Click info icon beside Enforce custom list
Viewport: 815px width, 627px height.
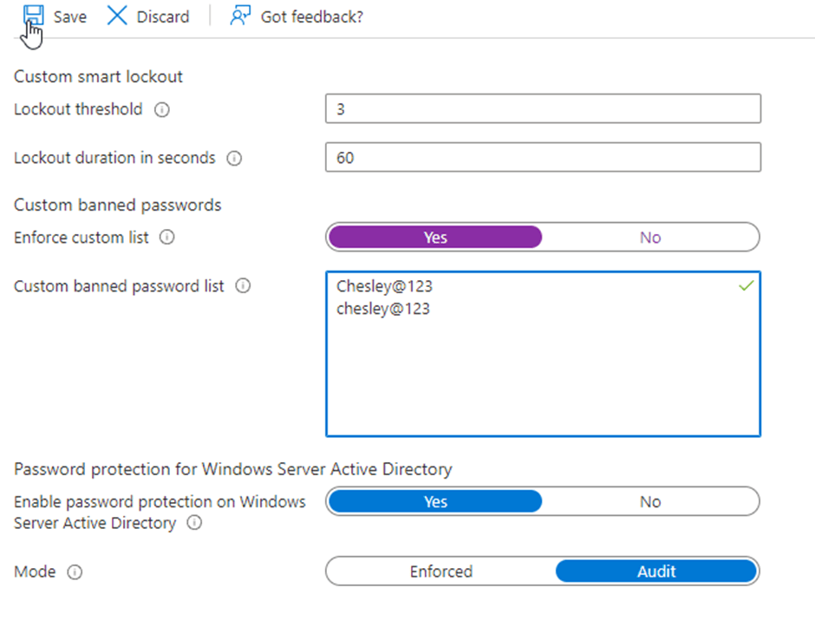tap(167, 238)
